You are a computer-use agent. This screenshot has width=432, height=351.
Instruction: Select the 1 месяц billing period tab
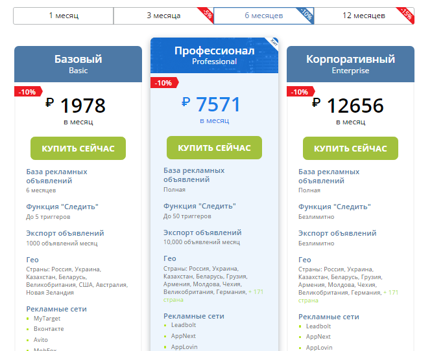tap(64, 16)
